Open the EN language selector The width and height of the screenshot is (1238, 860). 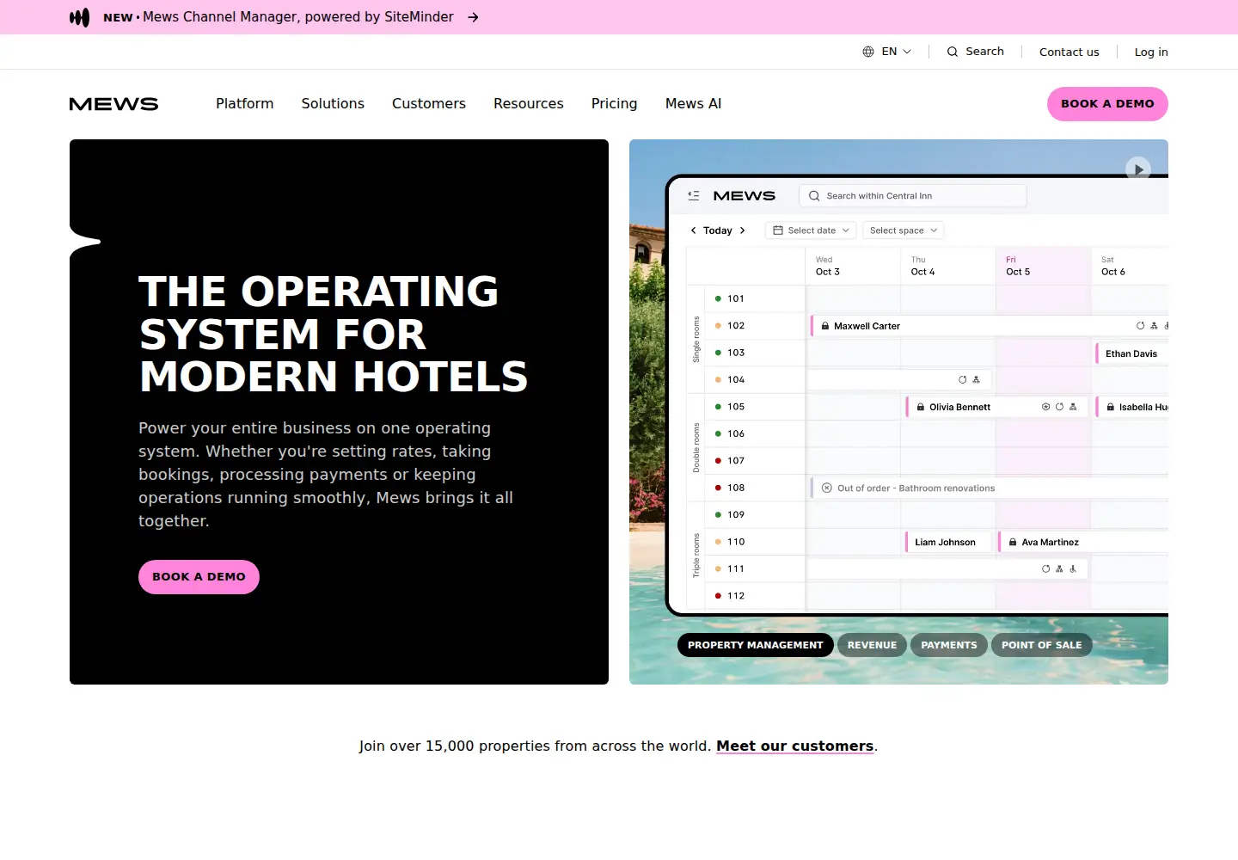click(887, 52)
